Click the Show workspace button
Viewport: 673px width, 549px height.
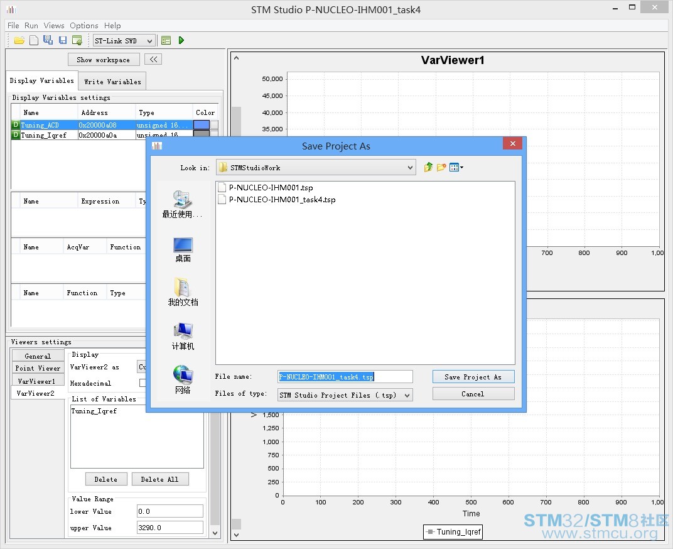(104, 60)
